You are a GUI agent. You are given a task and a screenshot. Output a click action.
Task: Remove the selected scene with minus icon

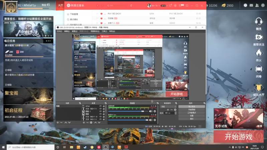click(x=61, y=122)
